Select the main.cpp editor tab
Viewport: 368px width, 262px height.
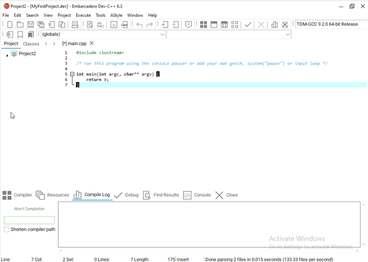pos(74,43)
